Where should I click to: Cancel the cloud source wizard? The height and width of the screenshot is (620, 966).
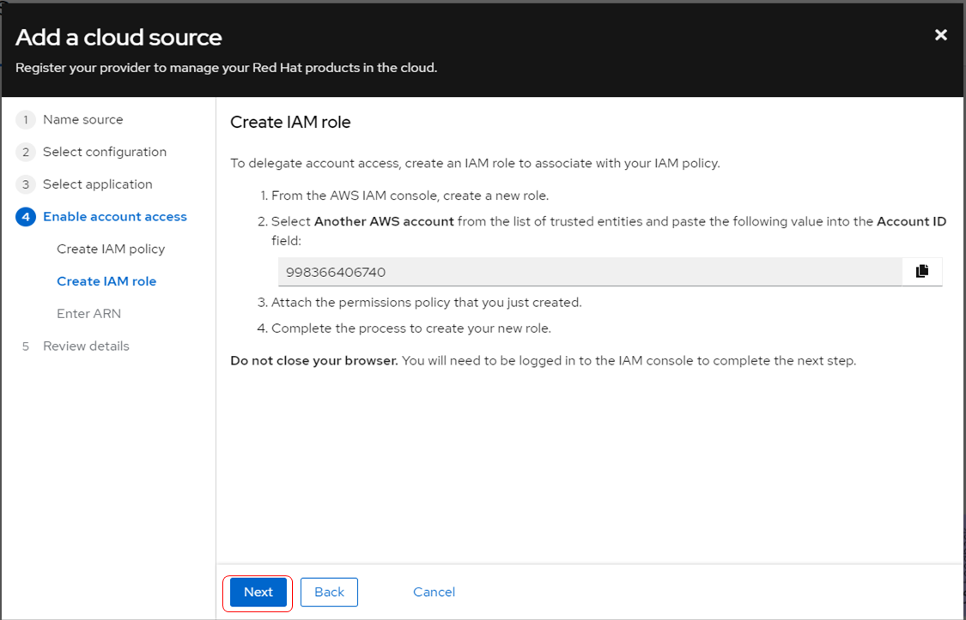pos(434,593)
